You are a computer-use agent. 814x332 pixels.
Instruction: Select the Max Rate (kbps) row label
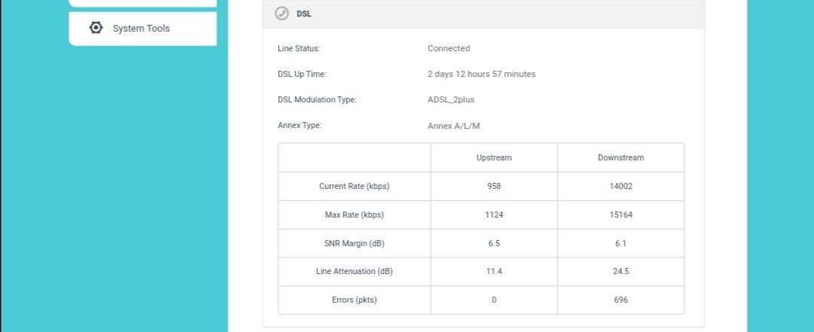(x=354, y=215)
